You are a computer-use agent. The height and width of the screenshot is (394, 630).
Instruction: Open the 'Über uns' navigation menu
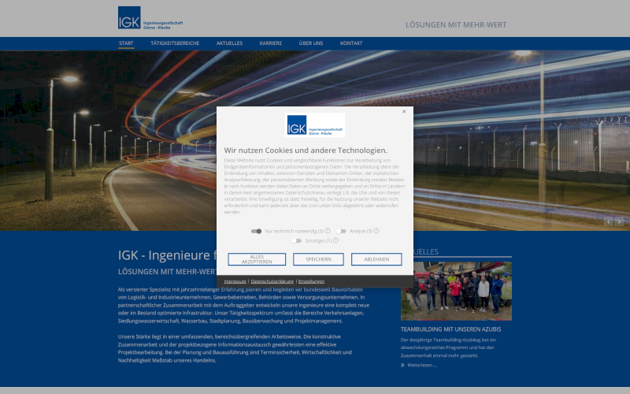(x=311, y=43)
